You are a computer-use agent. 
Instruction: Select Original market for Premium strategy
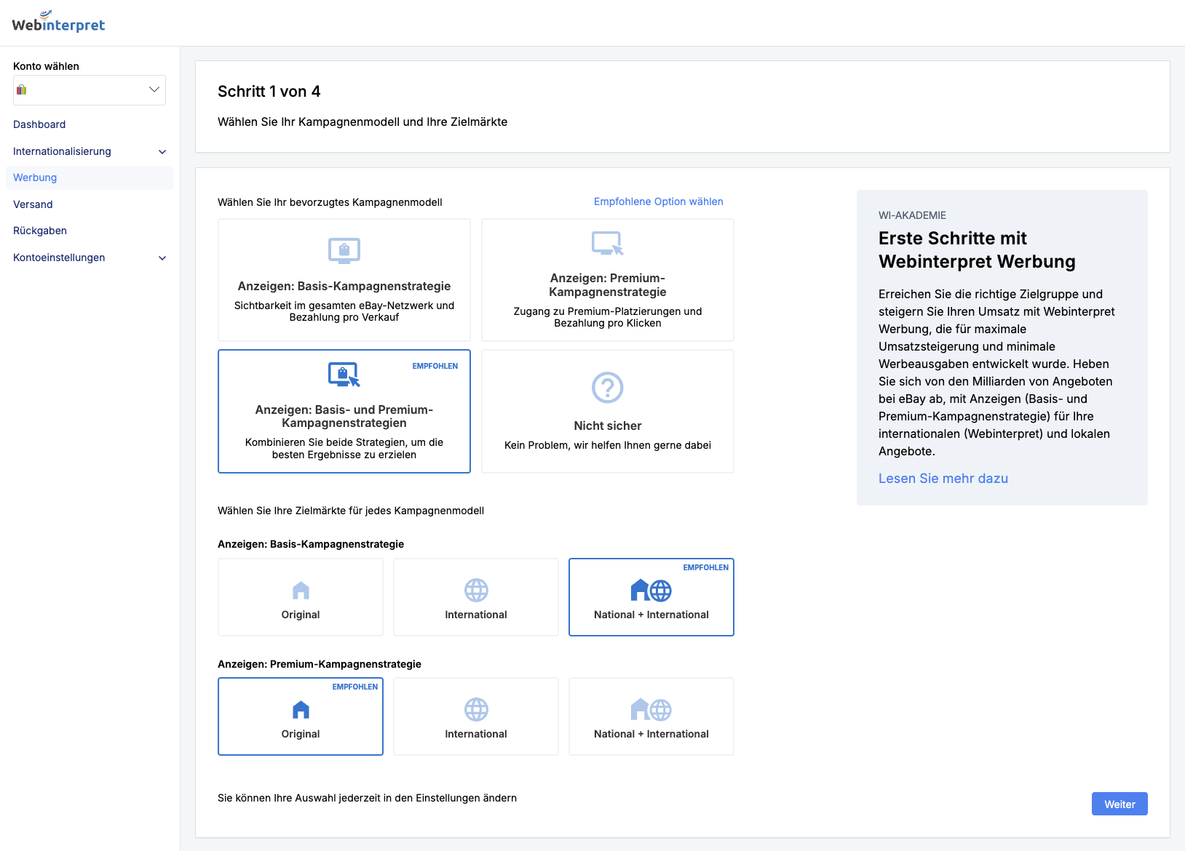301,716
